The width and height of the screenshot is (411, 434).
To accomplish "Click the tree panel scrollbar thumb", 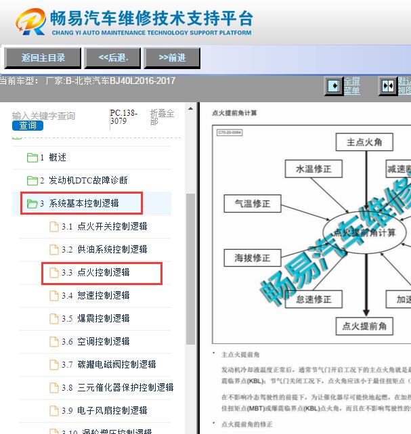I will [190, 269].
